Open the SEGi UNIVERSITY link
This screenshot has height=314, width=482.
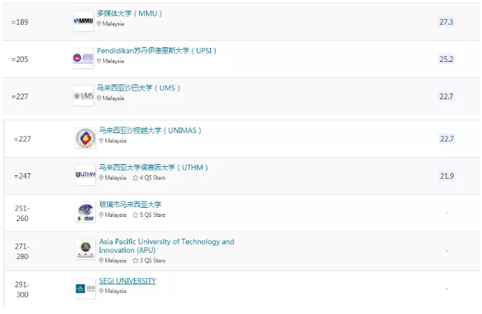click(x=127, y=281)
